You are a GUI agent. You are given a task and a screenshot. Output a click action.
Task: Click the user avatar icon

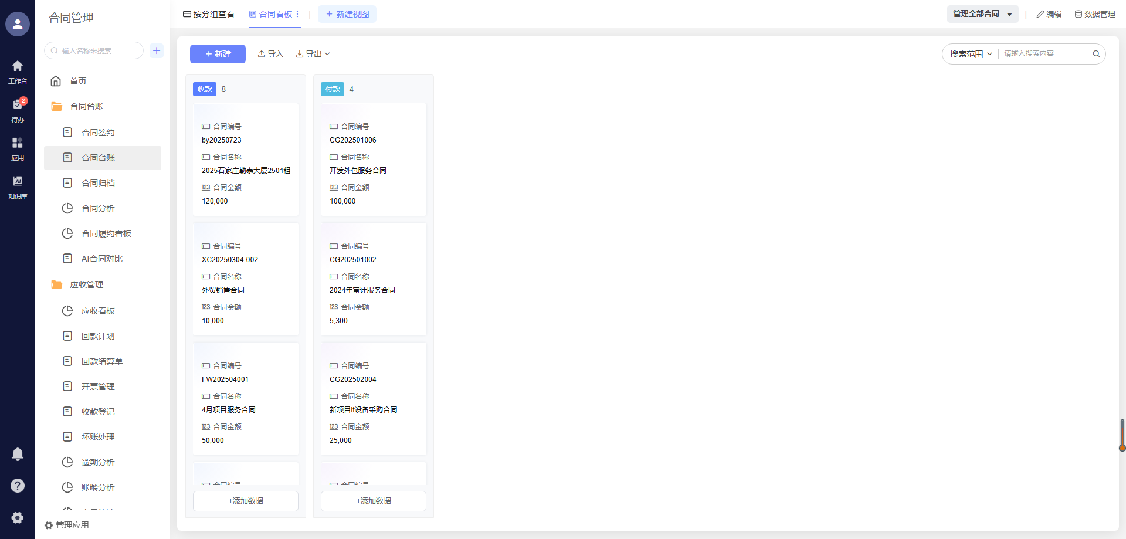point(18,24)
